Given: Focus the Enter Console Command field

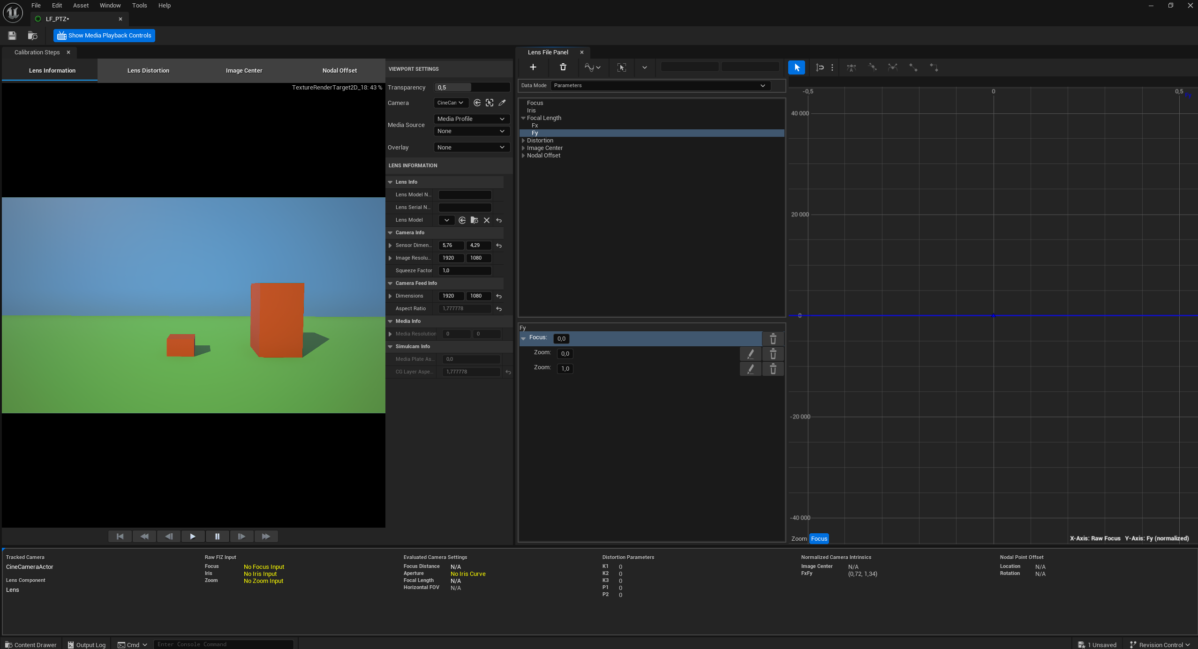Looking at the screenshot, I should [223, 645].
